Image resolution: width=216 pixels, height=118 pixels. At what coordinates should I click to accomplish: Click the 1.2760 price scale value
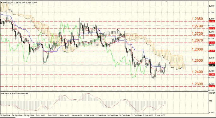click(212, 32)
